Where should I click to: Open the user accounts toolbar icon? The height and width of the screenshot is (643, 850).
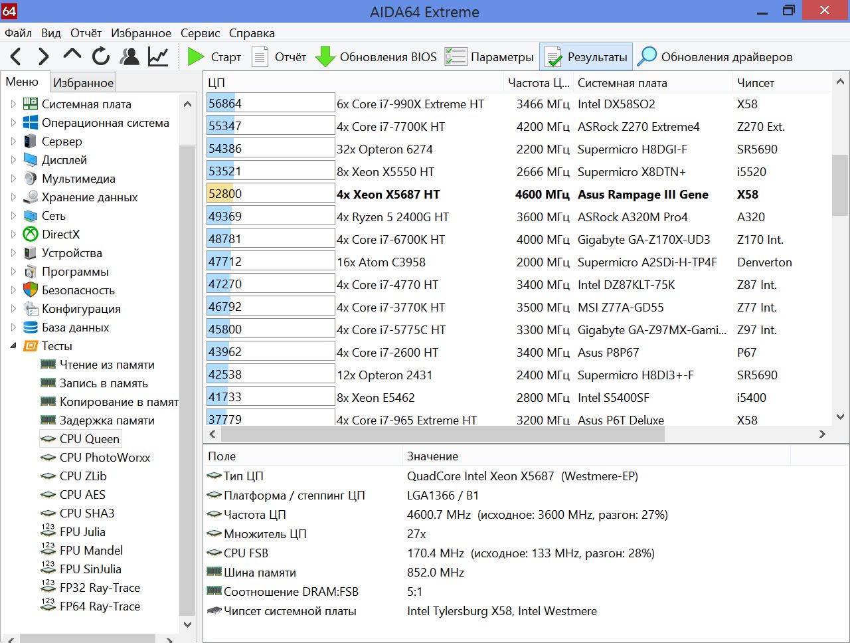tap(129, 57)
